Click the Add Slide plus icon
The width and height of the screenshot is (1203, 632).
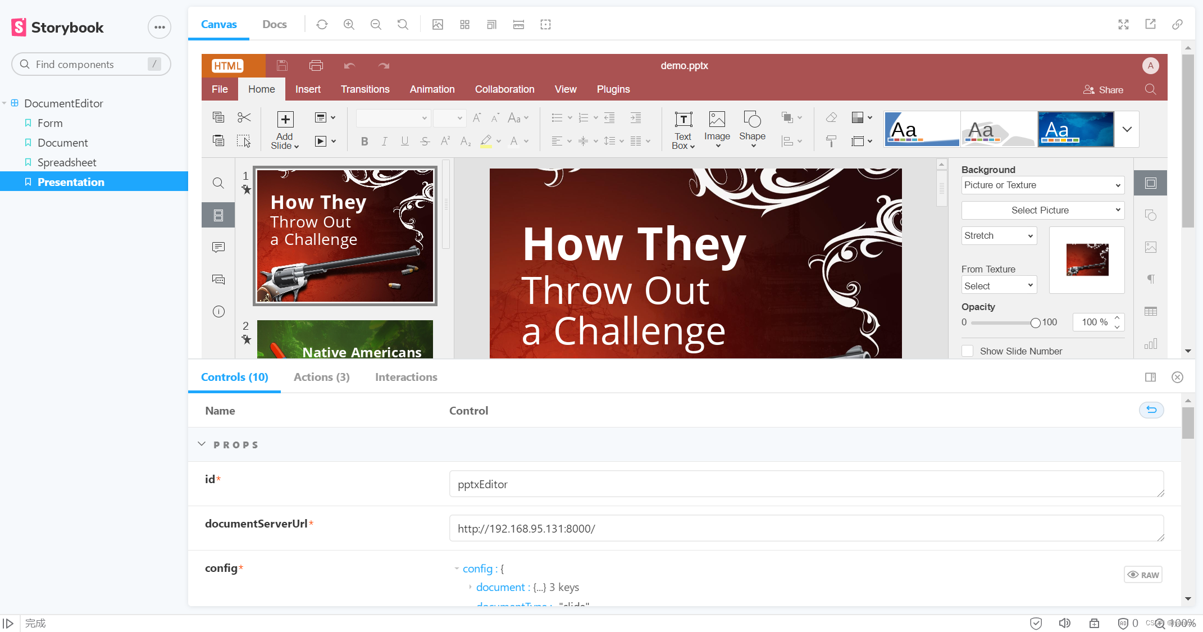[285, 119]
